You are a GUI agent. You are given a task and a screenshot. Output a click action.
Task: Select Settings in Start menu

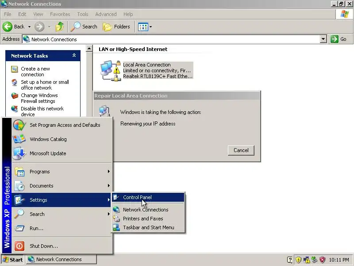tap(62, 200)
